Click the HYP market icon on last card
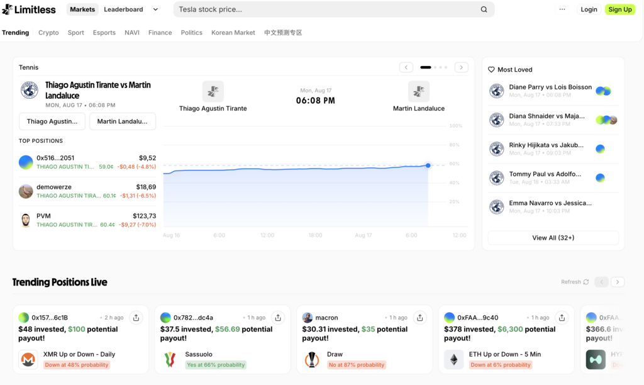 click(596, 360)
